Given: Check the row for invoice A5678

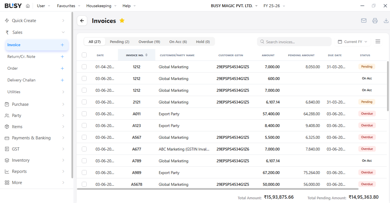Looking at the screenshot, I should tap(84, 184).
